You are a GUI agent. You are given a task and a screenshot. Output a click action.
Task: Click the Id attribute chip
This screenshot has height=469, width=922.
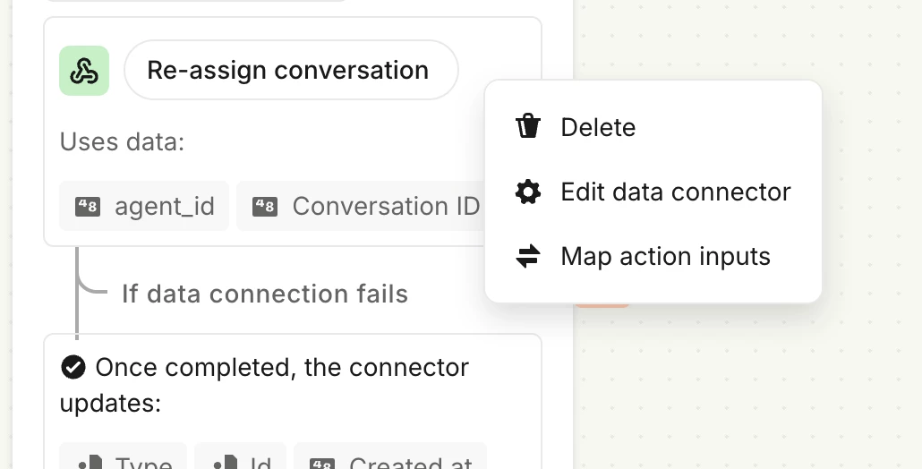tap(241, 456)
